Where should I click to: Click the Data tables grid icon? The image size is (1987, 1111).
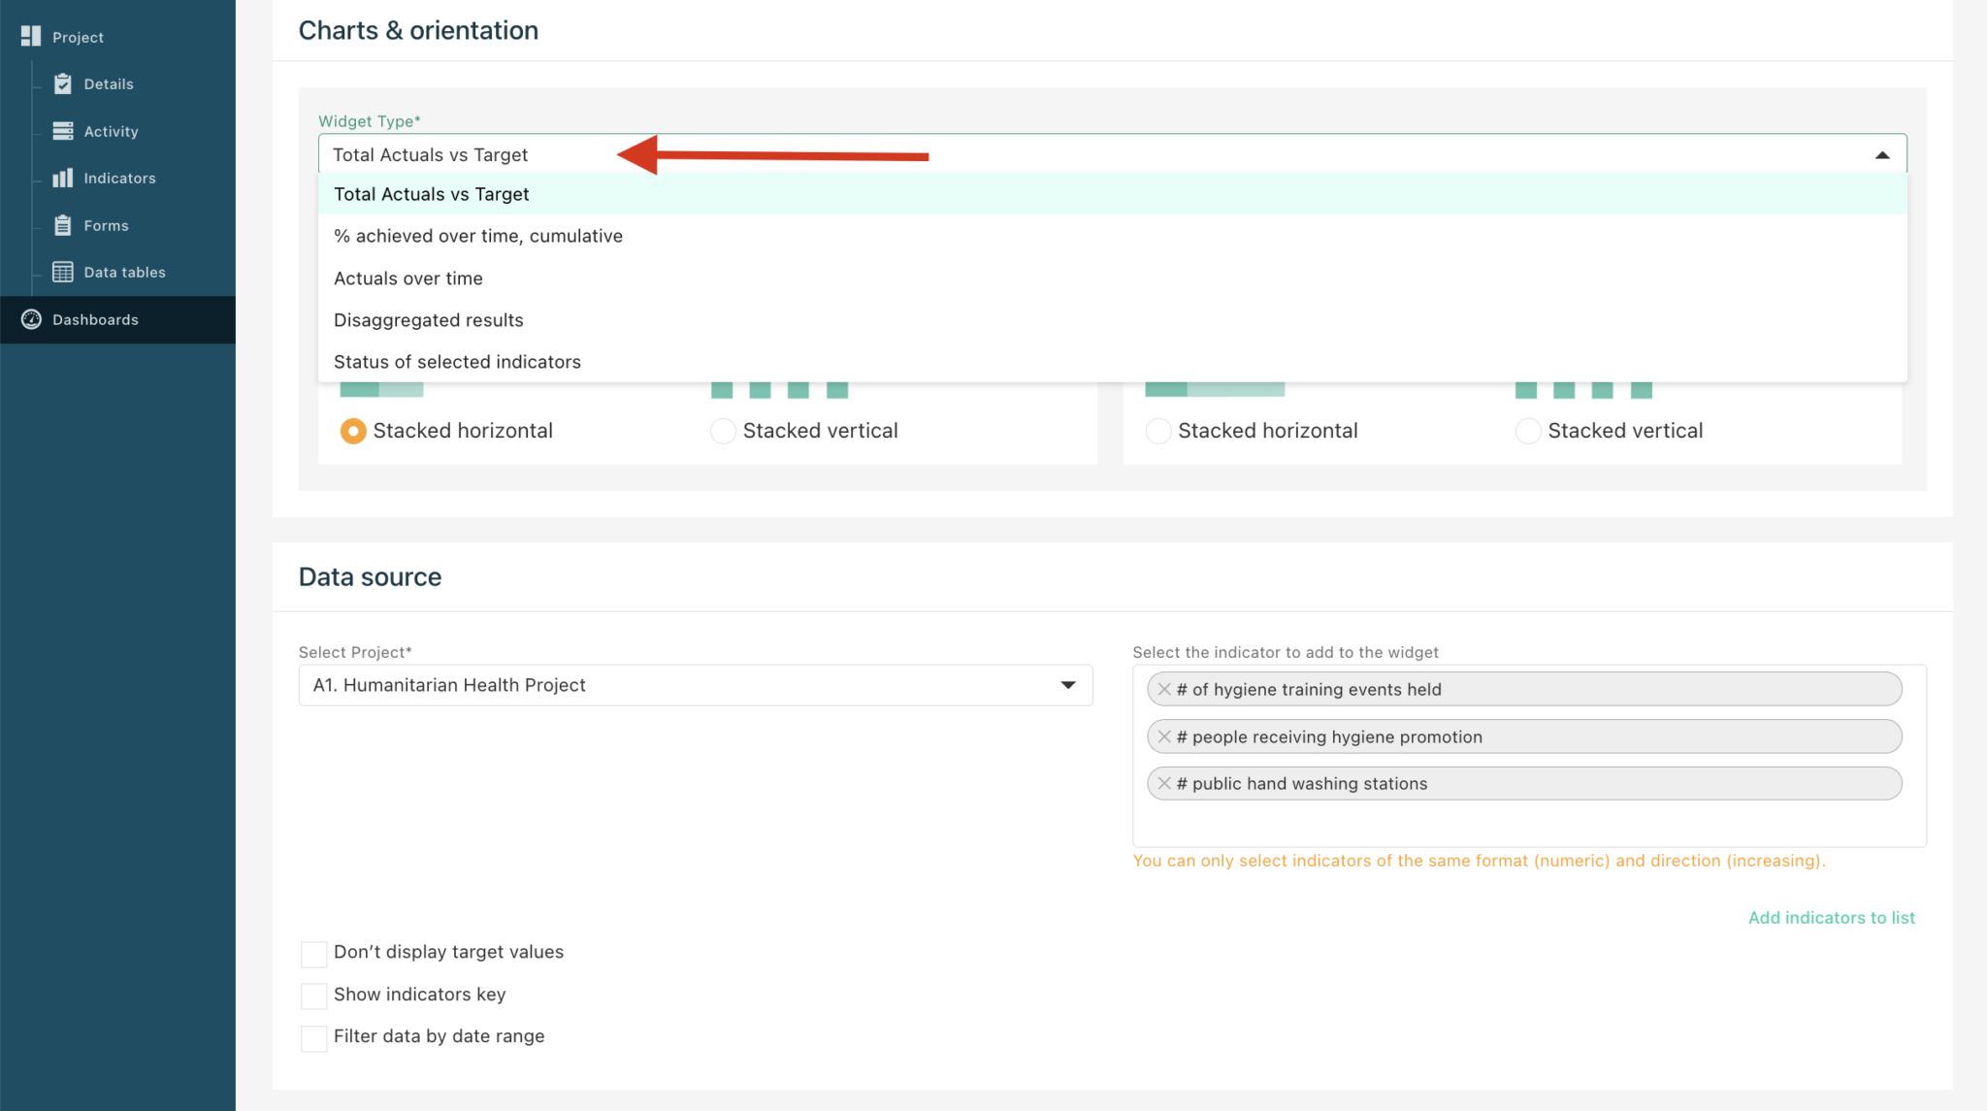click(63, 272)
